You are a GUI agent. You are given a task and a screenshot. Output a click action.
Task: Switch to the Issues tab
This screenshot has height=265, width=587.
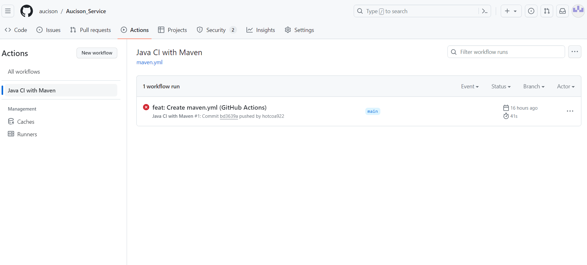pyautogui.click(x=49, y=30)
